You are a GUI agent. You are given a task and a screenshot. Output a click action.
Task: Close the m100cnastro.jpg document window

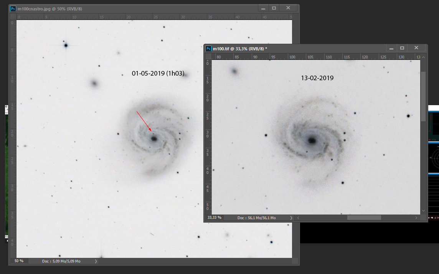point(288,8)
